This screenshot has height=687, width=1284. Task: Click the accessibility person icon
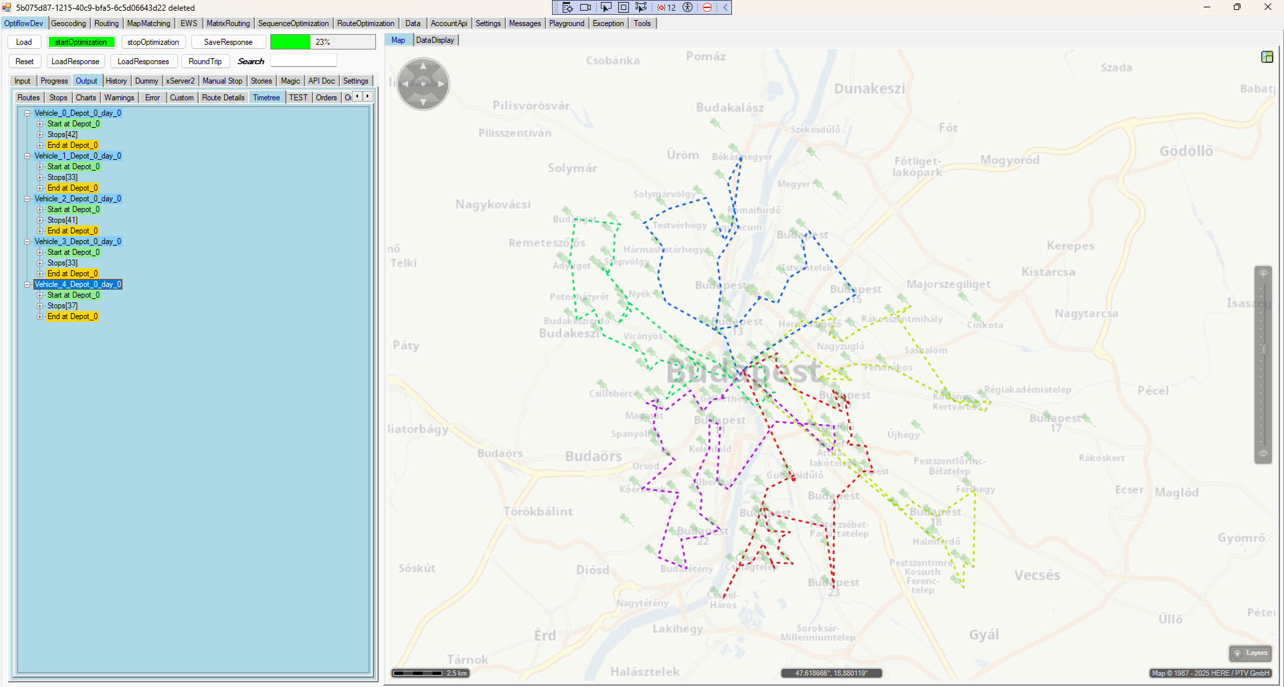click(x=687, y=7)
